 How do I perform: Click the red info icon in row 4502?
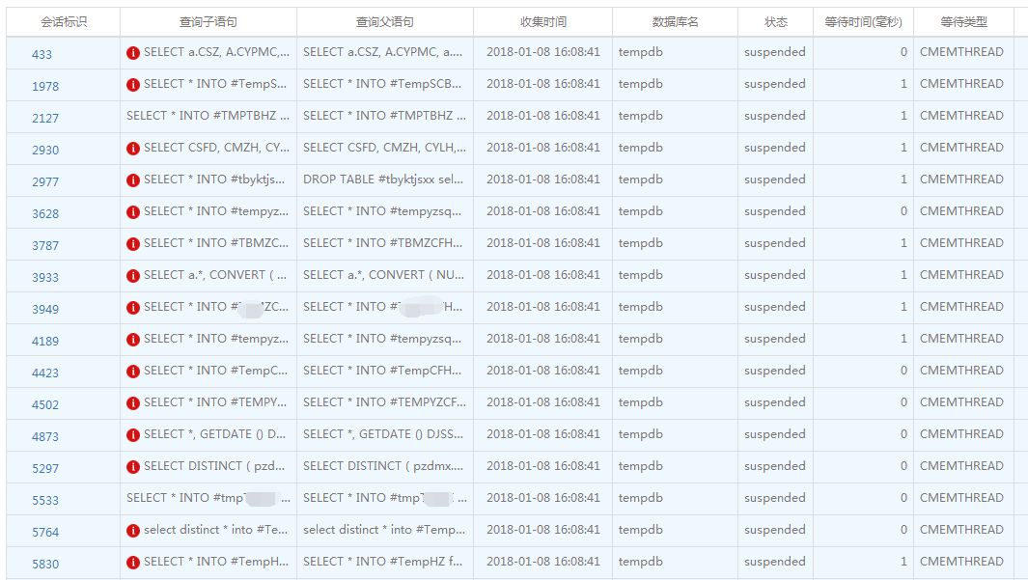(x=133, y=403)
